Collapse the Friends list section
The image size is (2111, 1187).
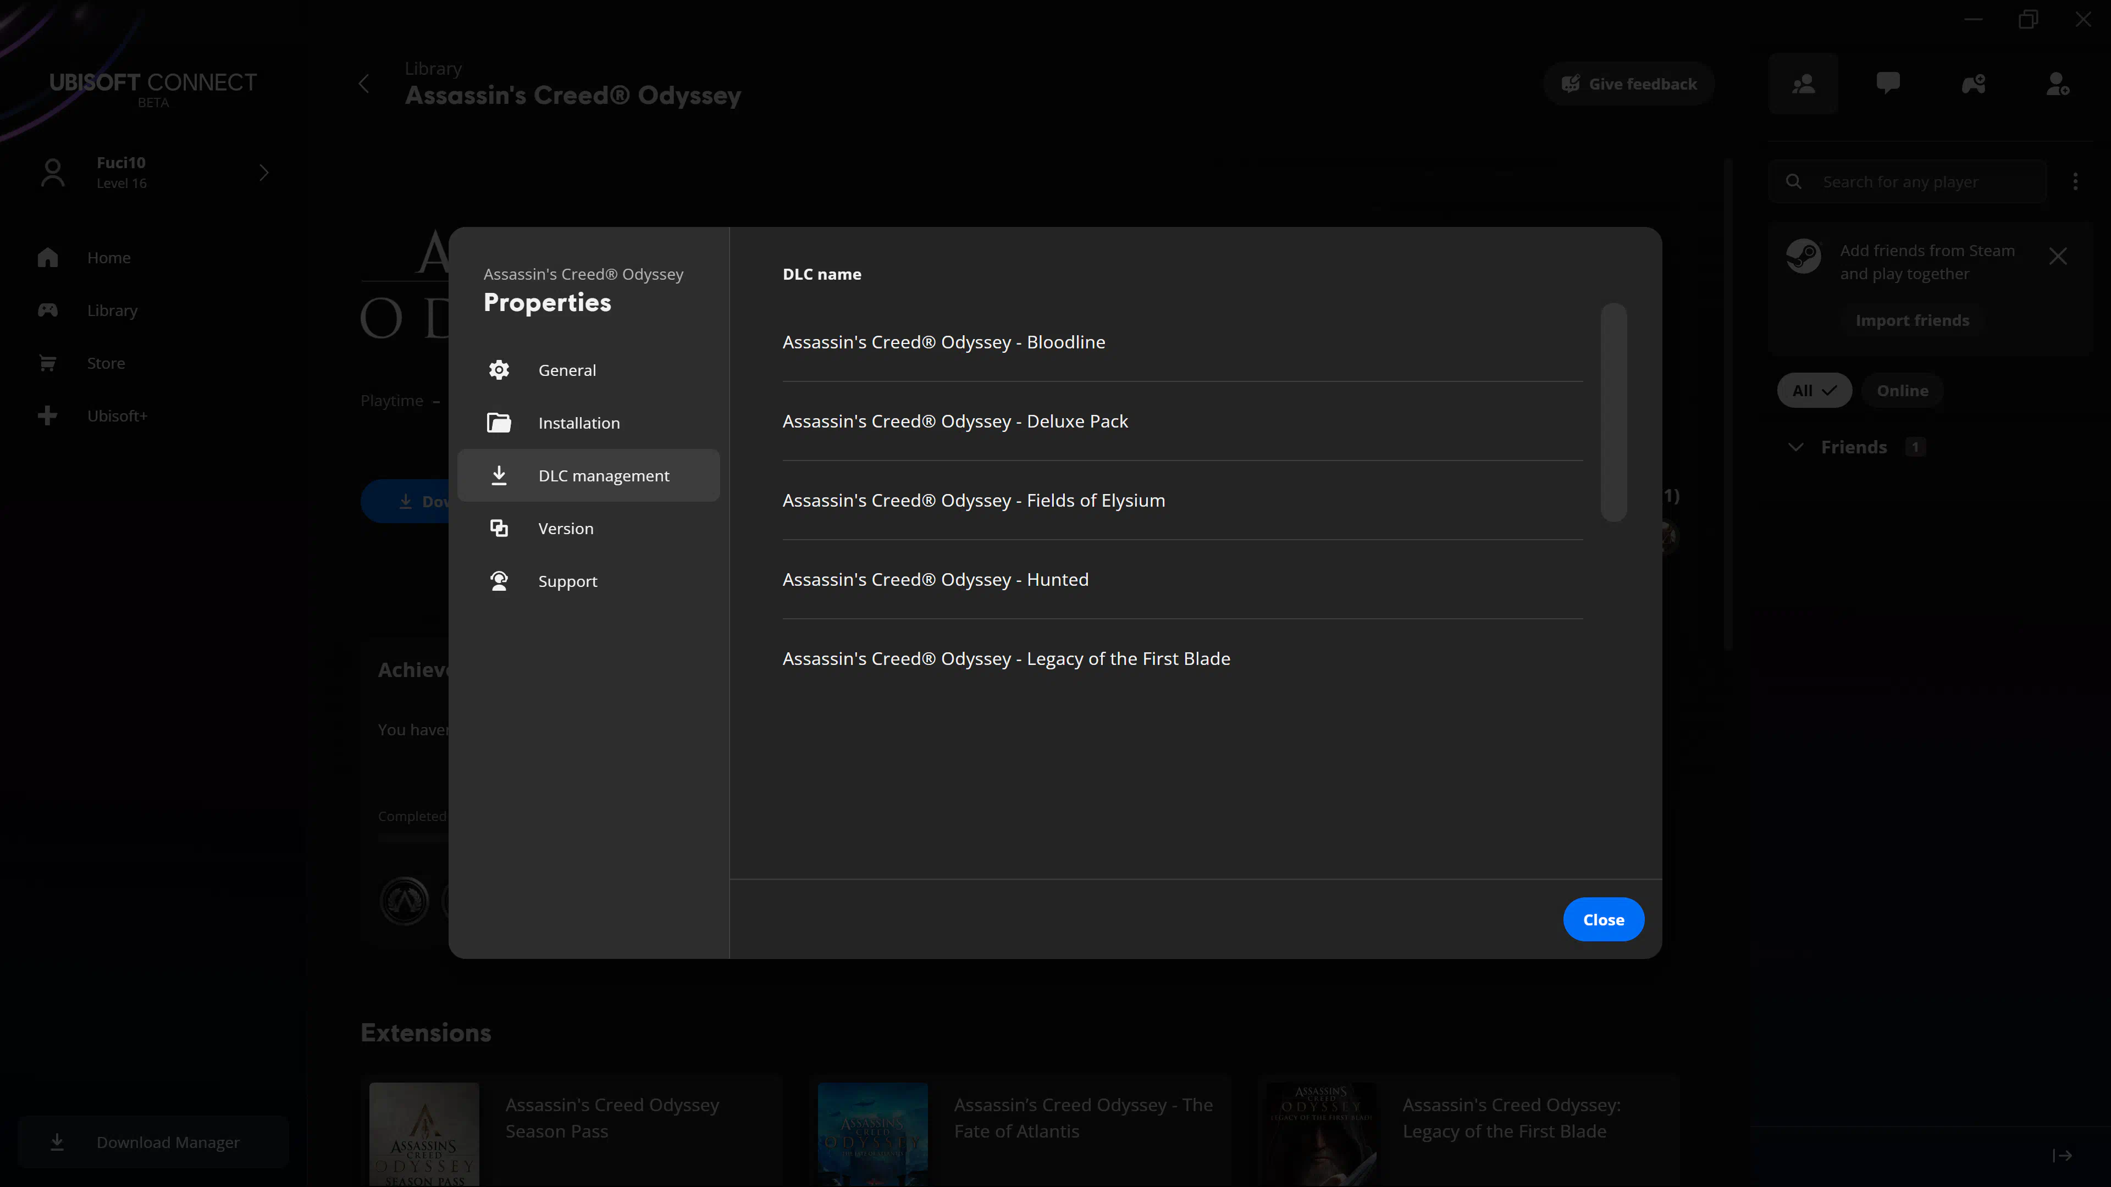[1795, 447]
